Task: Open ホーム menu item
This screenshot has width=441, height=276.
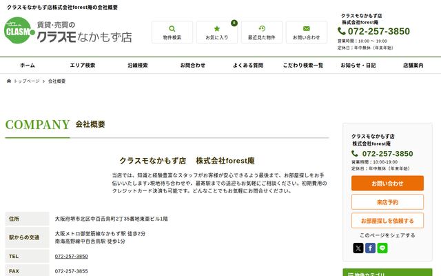Action: pos(28,66)
